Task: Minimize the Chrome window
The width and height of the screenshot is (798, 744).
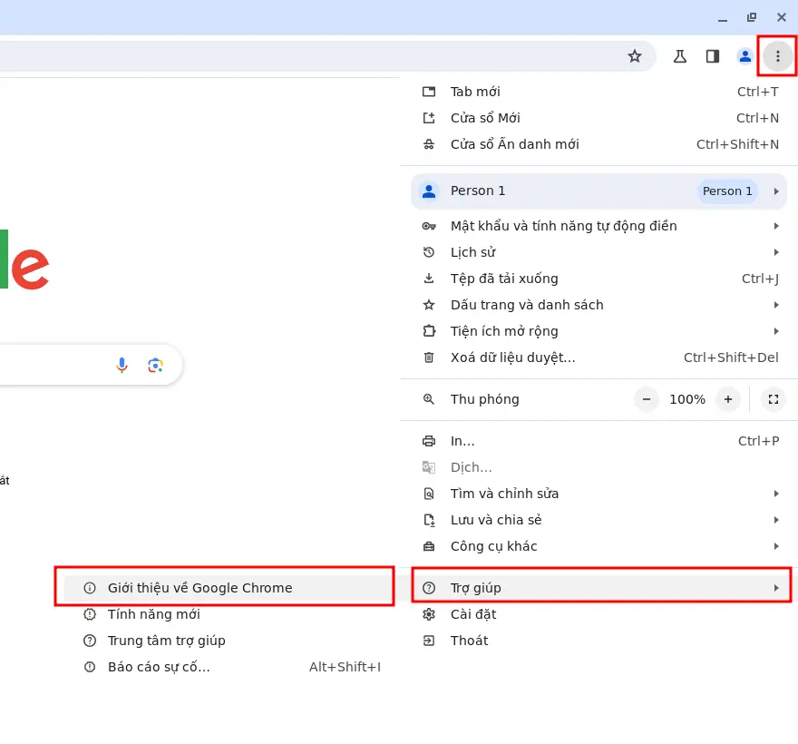Action: click(x=722, y=18)
